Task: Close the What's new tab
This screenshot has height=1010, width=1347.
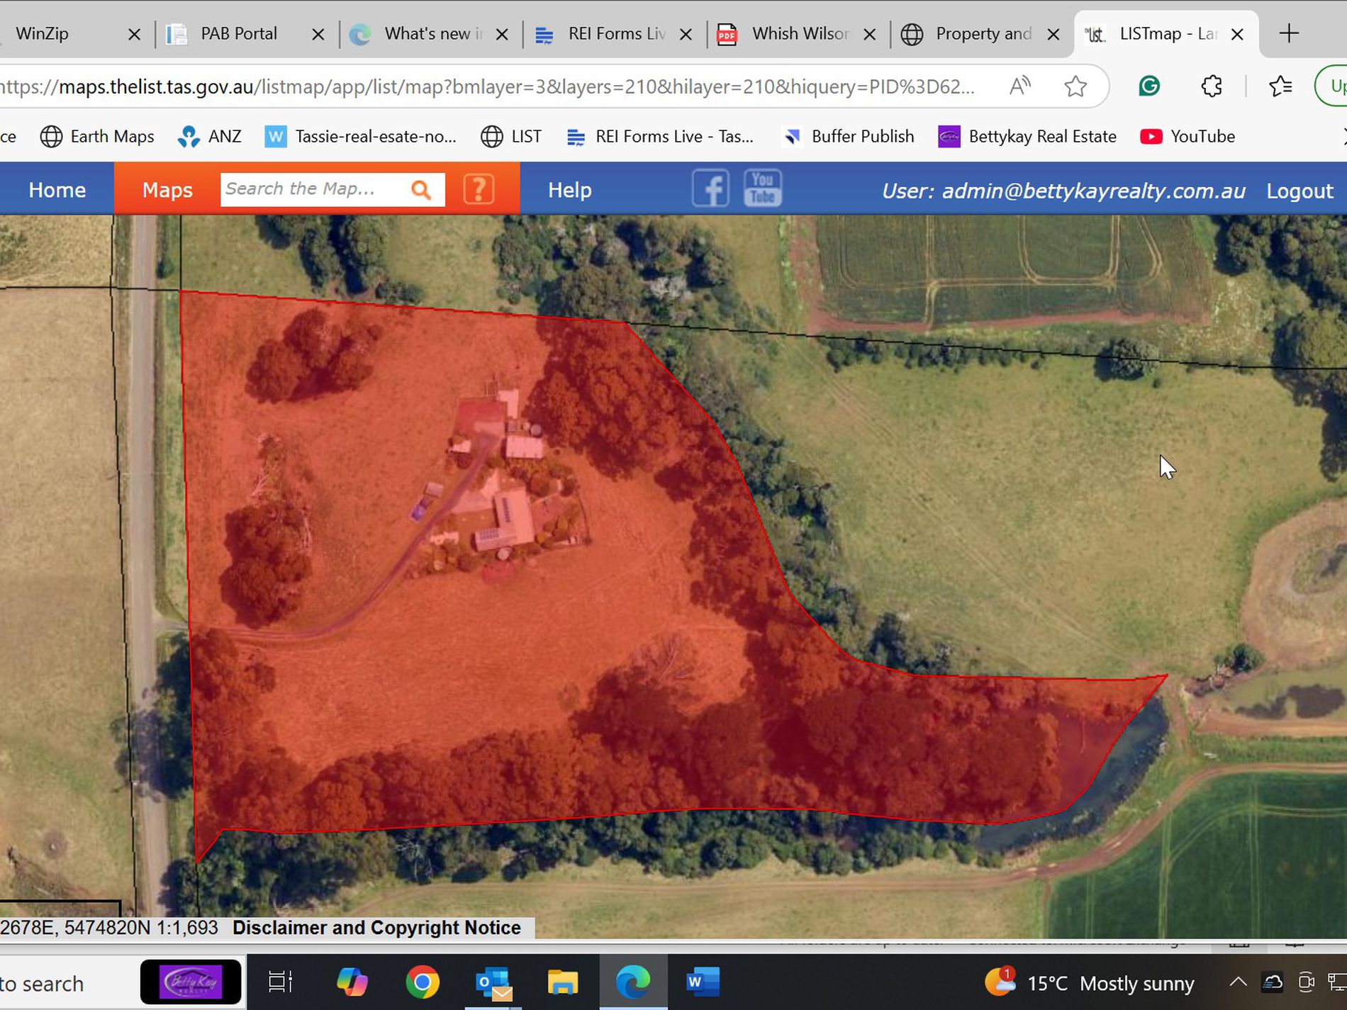Action: (x=502, y=34)
